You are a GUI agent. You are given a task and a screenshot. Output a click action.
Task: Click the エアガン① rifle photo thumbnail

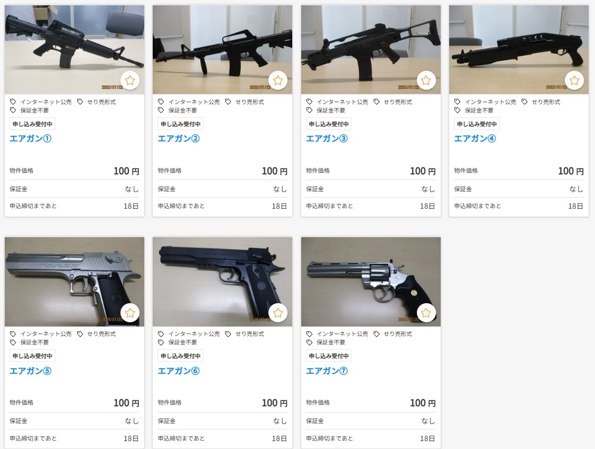click(x=75, y=50)
